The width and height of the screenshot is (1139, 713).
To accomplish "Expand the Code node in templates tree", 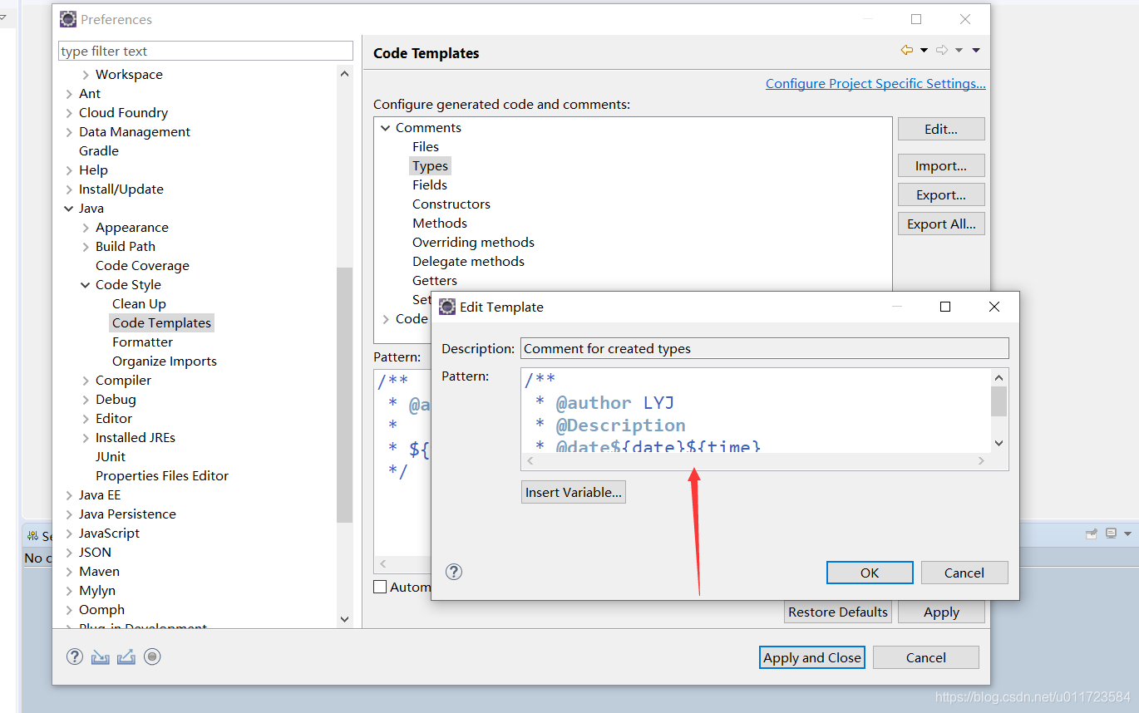I will click(x=385, y=319).
